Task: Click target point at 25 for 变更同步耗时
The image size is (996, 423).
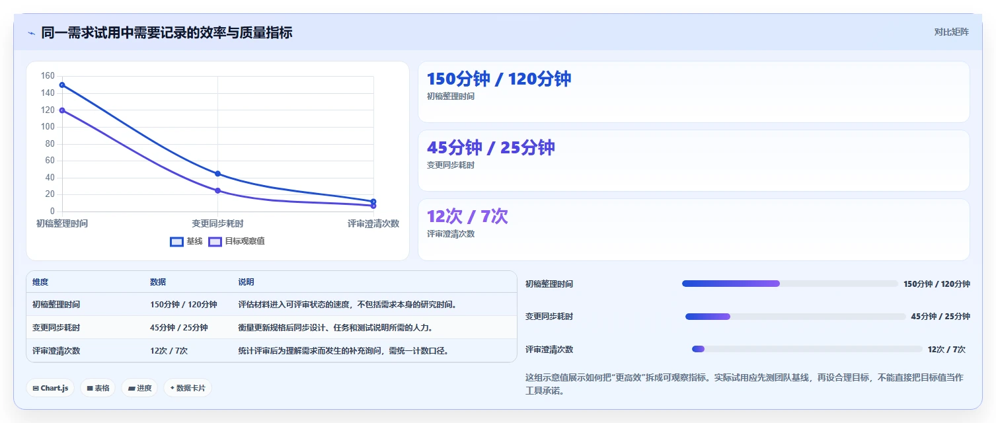Action: point(217,190)
